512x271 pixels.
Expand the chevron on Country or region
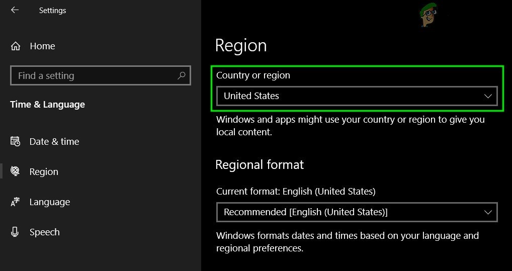pyautogui.click(x=487, y=96)
